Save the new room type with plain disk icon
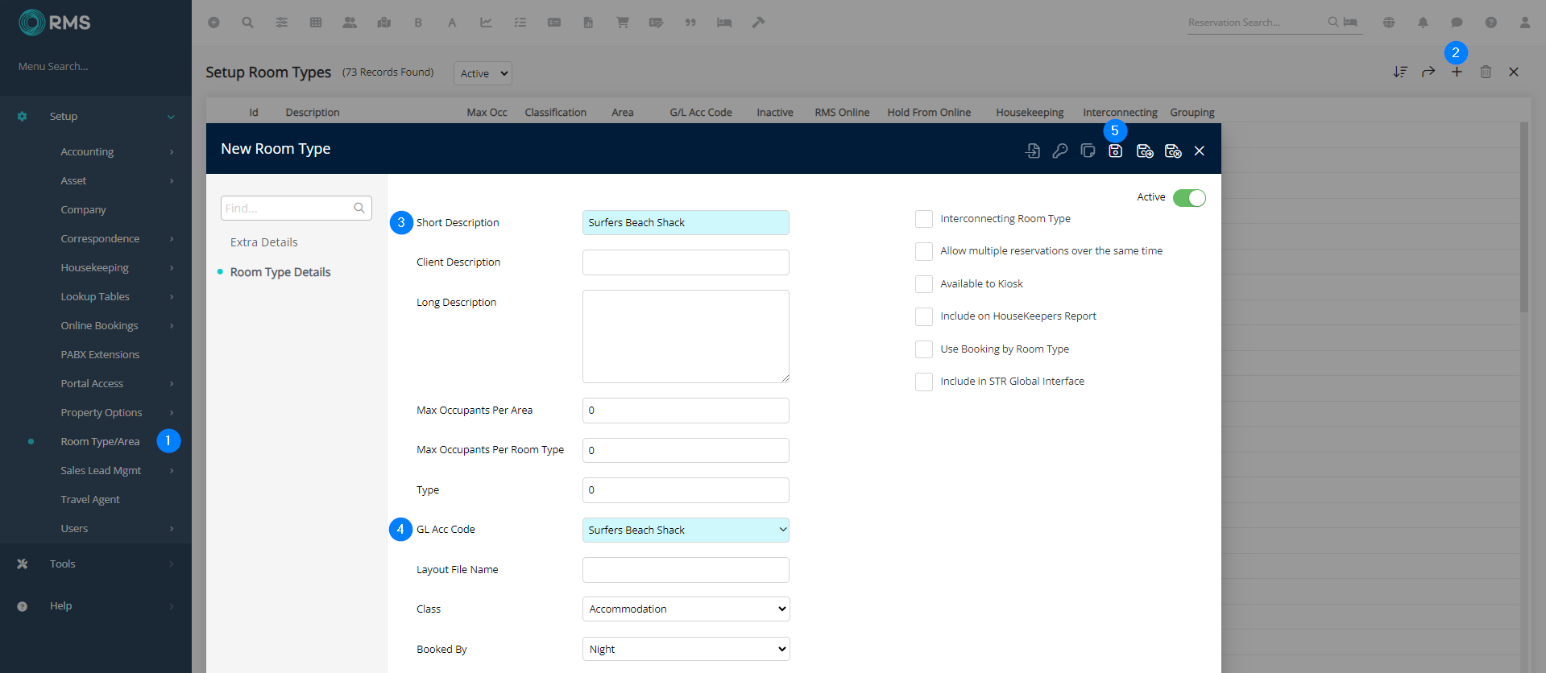The width and height of the screenshot is (1546, 673). [1116, 151]
